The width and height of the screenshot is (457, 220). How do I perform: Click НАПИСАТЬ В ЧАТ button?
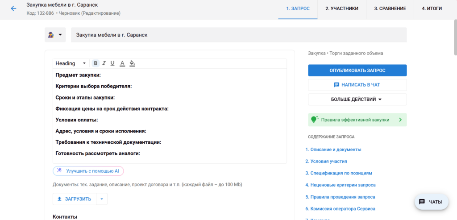pos(357,85)
